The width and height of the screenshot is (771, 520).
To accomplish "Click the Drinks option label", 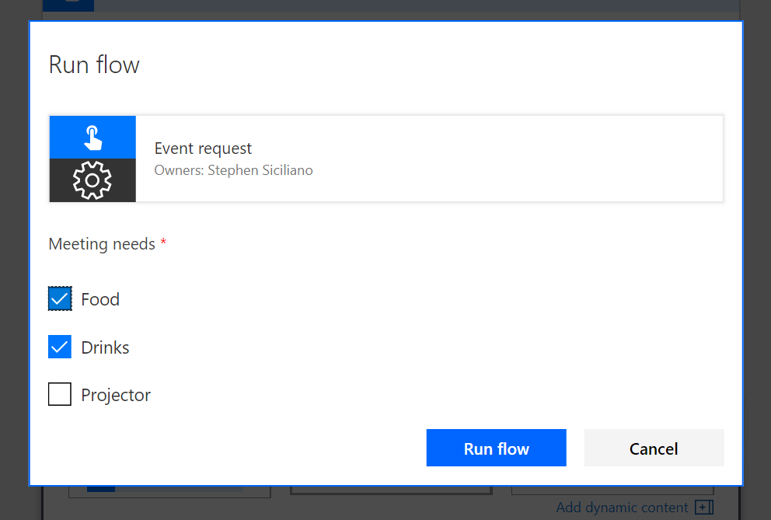I will click(x=105, y=347).
